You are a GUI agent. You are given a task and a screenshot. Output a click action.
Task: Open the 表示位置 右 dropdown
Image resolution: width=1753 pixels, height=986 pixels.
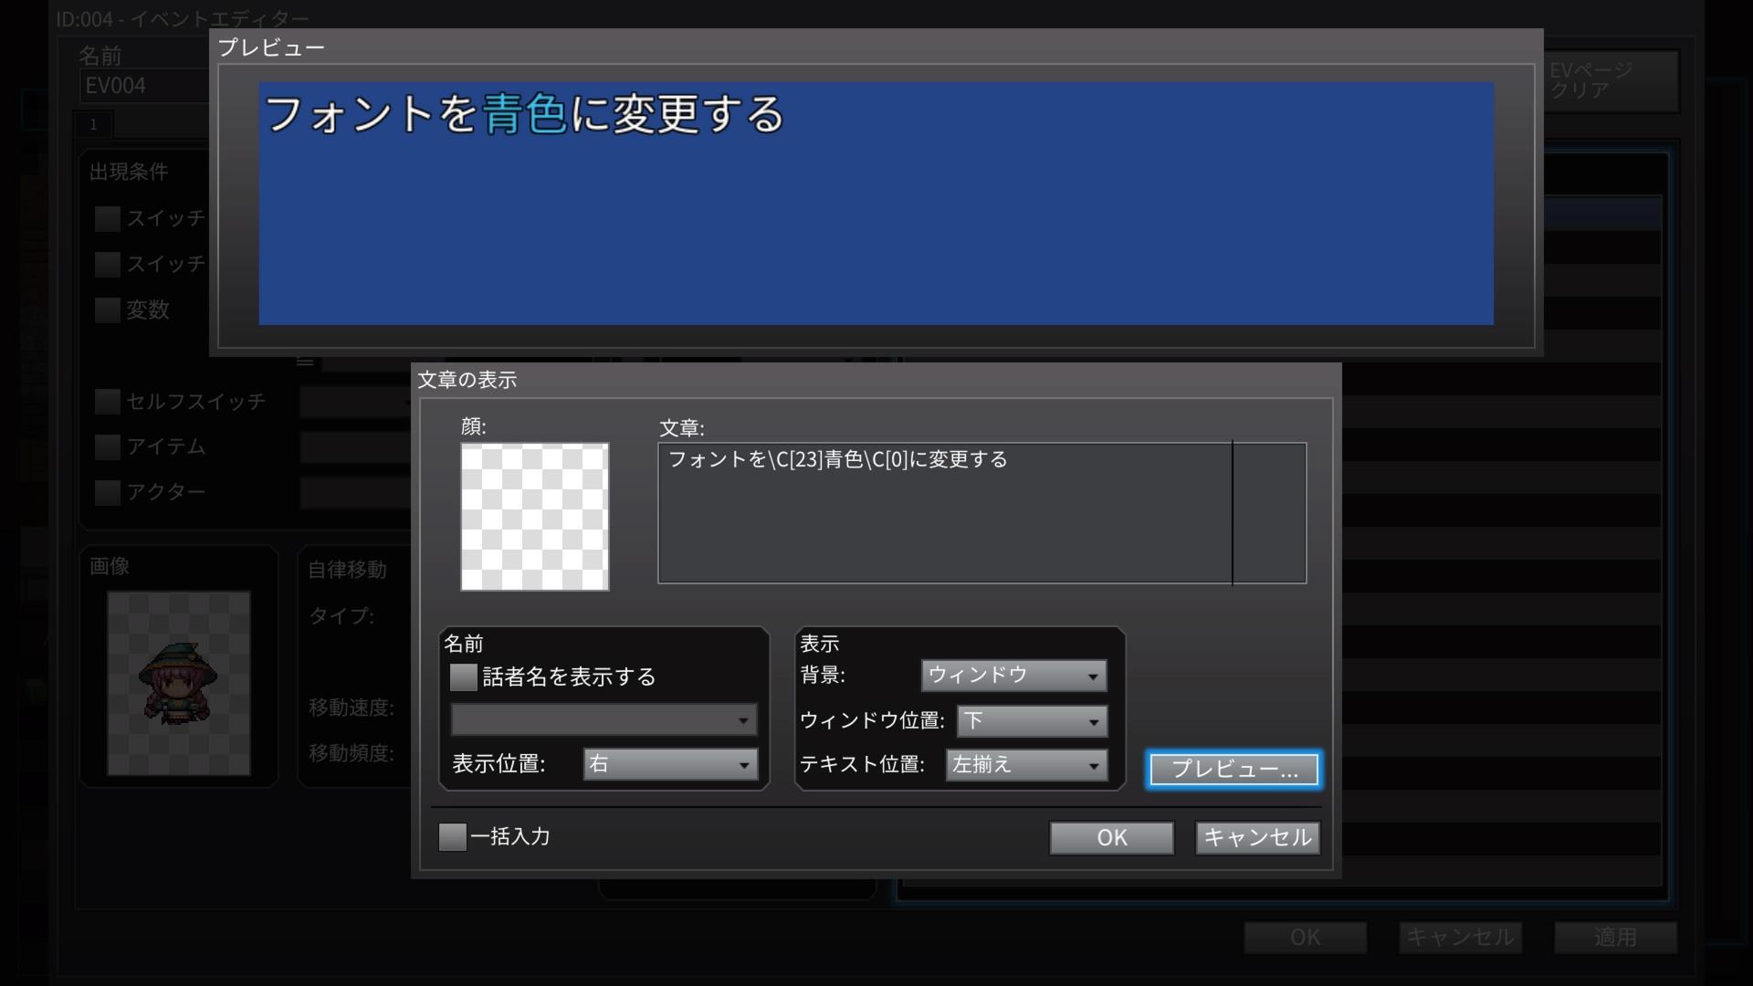coord(670,764)
